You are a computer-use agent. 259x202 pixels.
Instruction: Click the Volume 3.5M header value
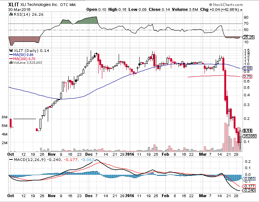[x=185, y=10]
